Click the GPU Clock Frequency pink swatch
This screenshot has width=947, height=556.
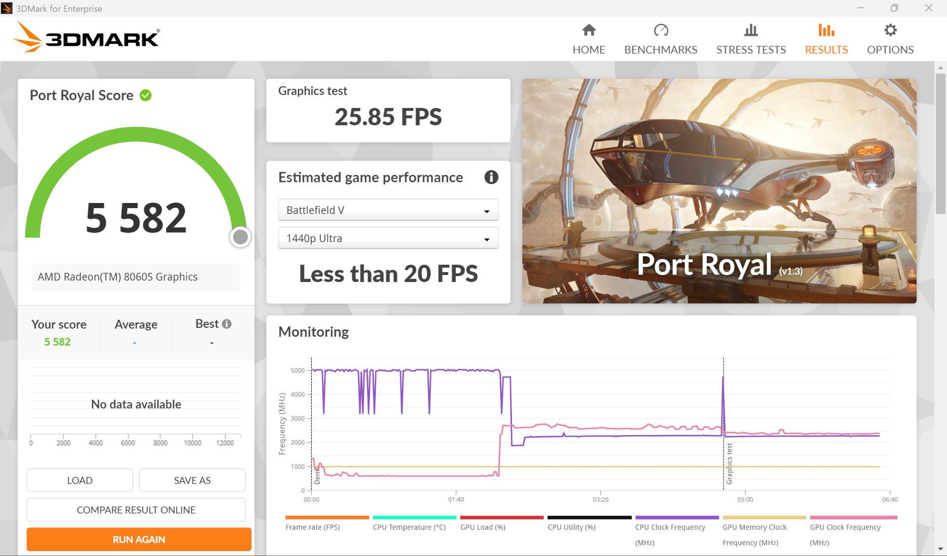(853, 518)
